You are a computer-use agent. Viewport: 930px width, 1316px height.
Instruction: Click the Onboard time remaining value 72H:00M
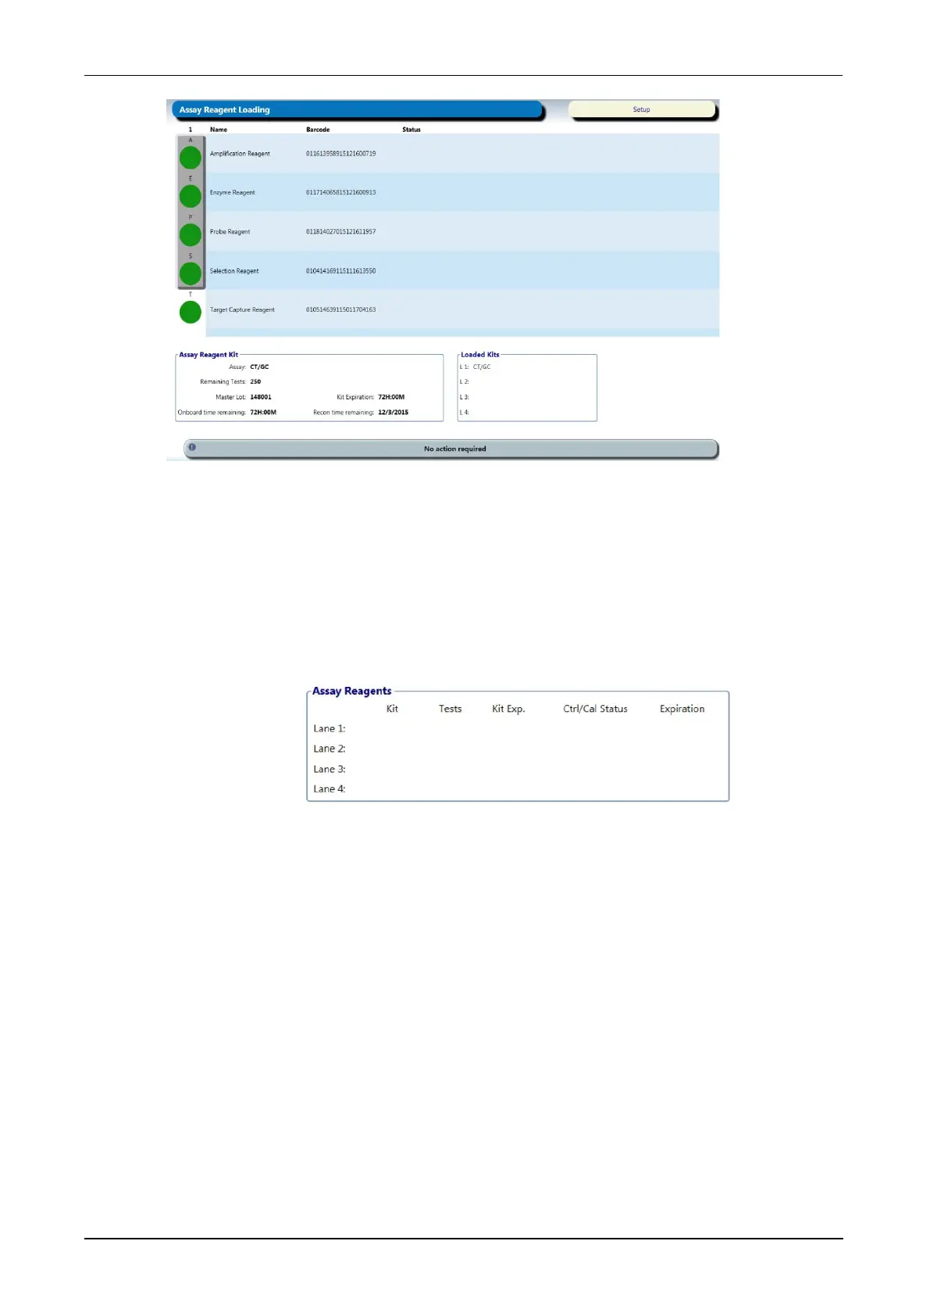(263, 413)
